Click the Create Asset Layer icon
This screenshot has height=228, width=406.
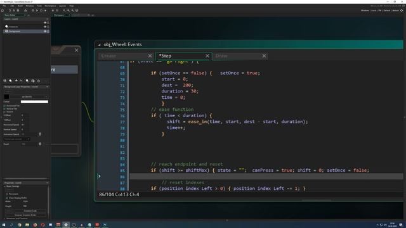tap(27, 81)
